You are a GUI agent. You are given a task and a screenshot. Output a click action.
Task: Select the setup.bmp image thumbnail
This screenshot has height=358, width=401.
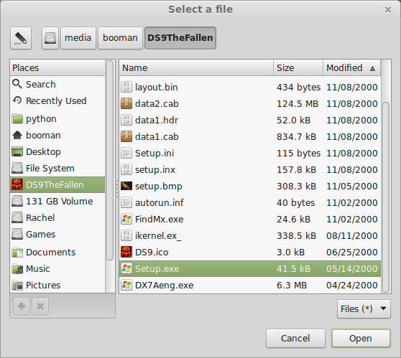tap(126, 186)
